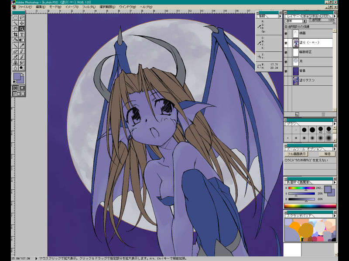Select the 月 layer thumbnail
This screenshot has height=261, width=349.
(x=295, y=61)
